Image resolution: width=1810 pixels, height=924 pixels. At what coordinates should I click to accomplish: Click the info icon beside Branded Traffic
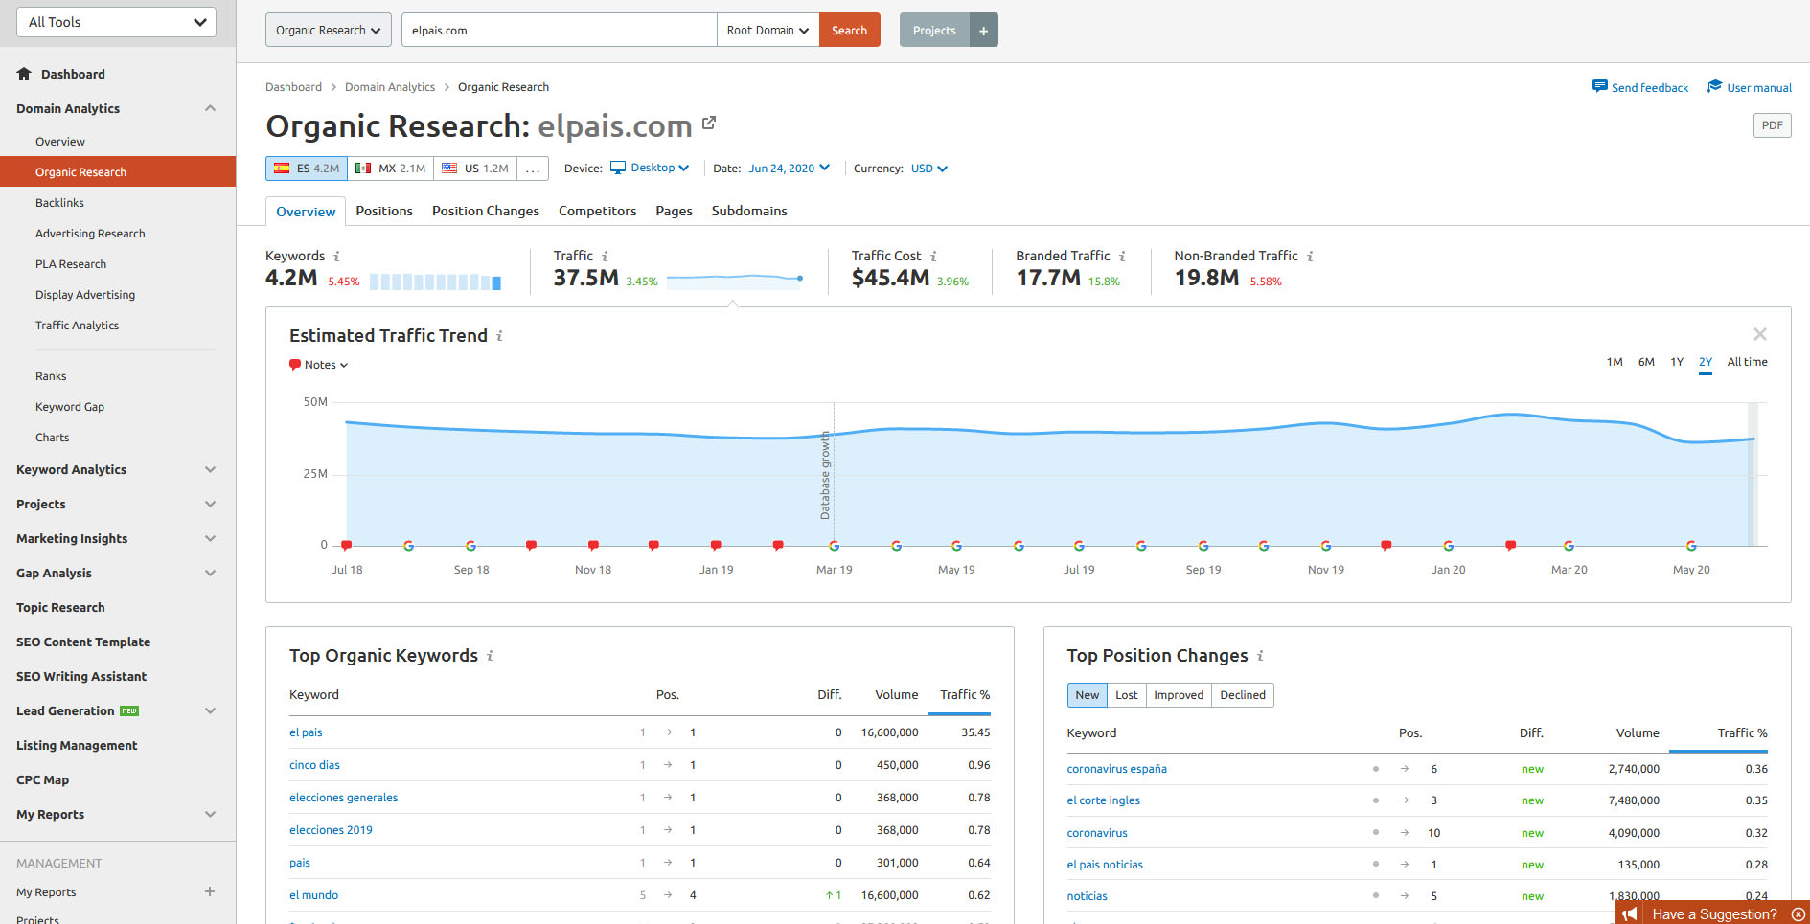click(1122, 257)
